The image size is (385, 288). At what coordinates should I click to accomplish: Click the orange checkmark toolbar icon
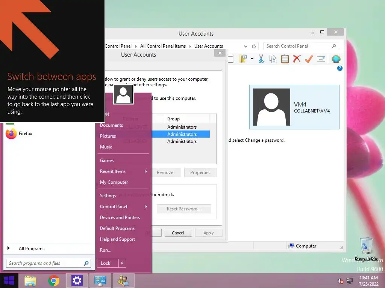coord(309,59)
